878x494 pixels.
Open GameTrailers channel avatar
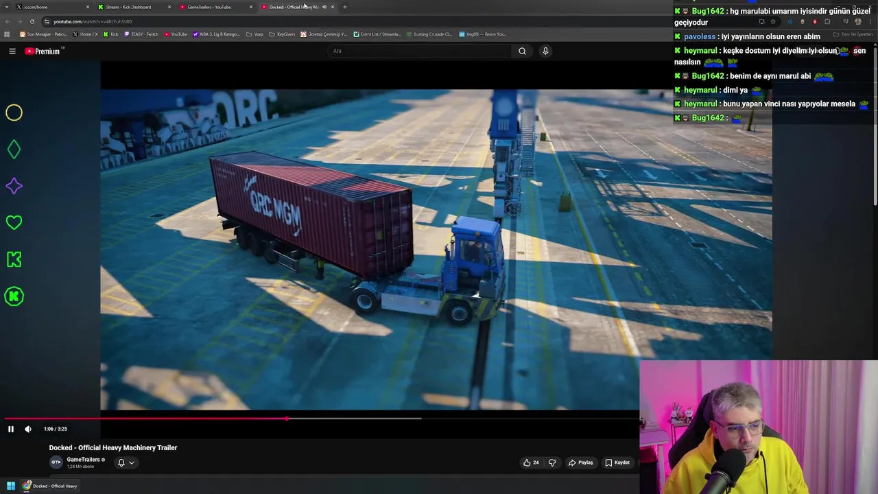pos(56,462)
